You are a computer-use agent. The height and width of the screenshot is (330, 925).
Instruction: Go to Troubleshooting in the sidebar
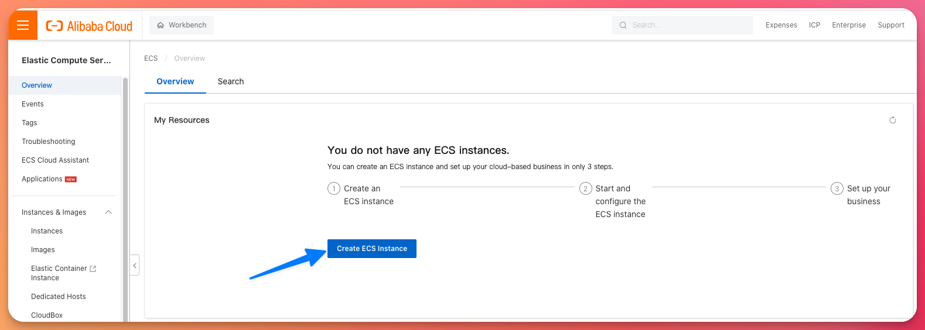click(49, 142)
